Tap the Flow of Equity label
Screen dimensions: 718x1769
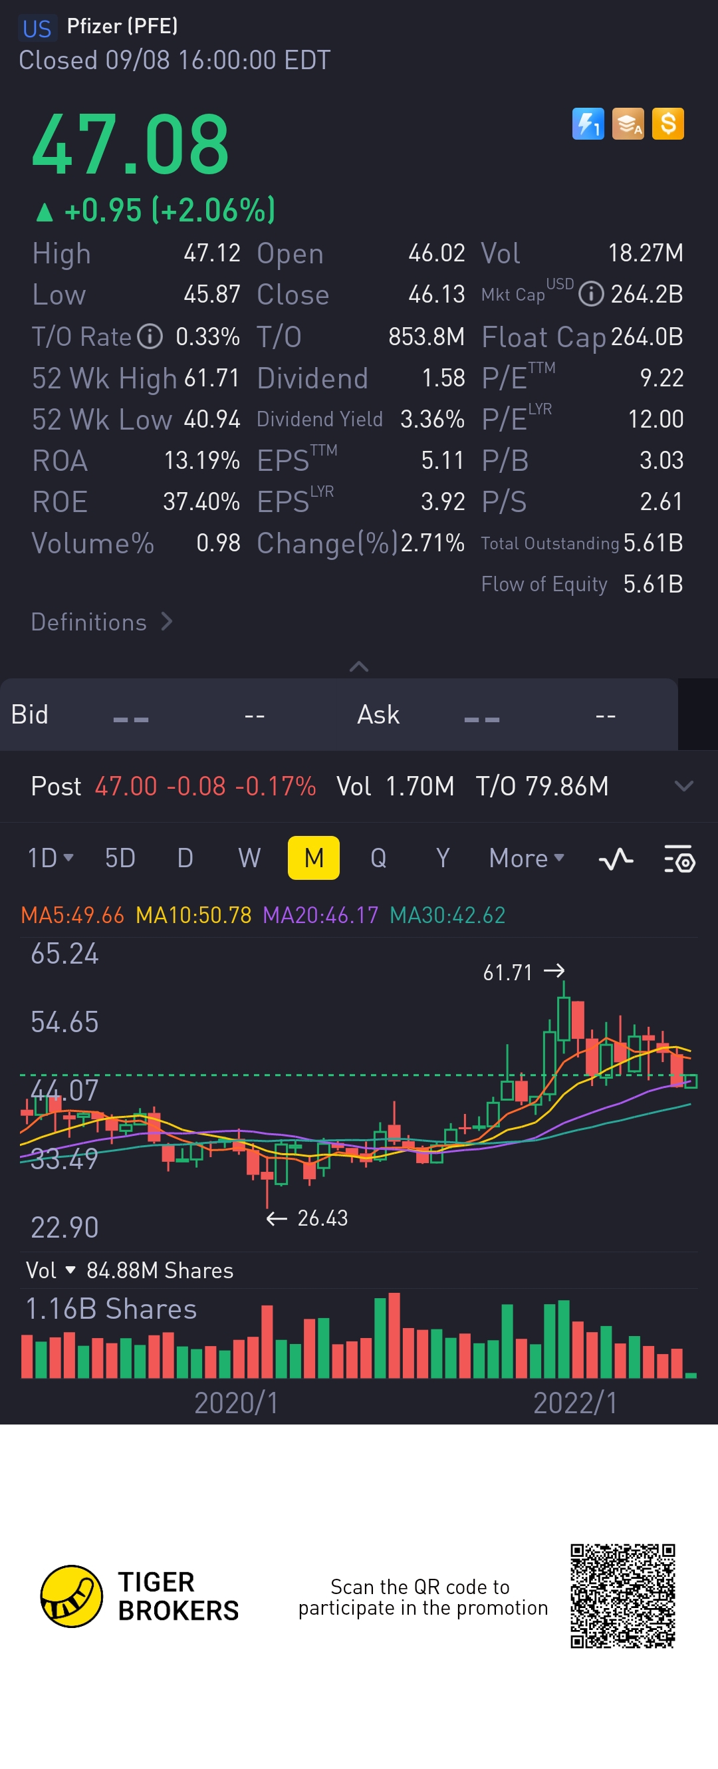pos(544,585)
